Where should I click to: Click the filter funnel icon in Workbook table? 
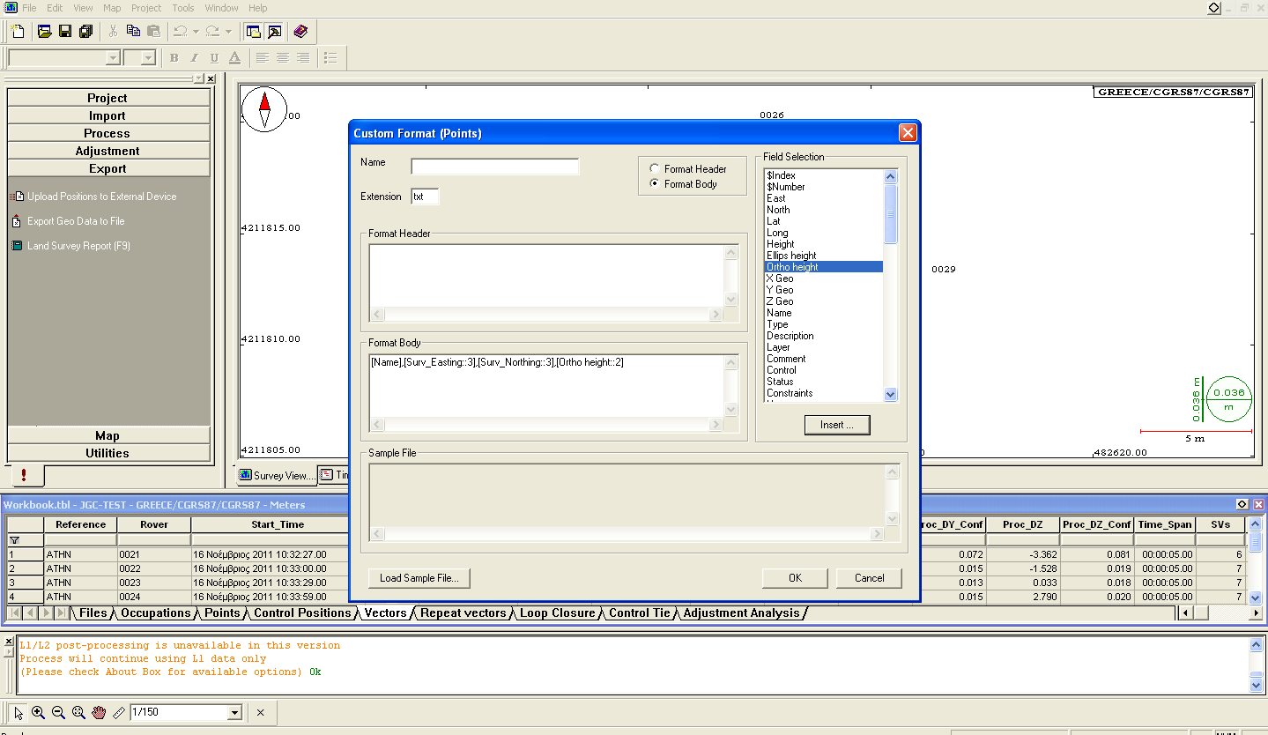click(x=13, y=539)
